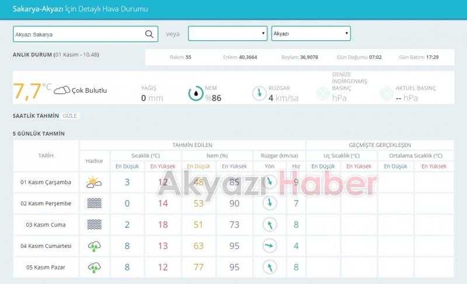Click low temperature 3 for 01 Kasım Çarşamba

tap(127, 182)
